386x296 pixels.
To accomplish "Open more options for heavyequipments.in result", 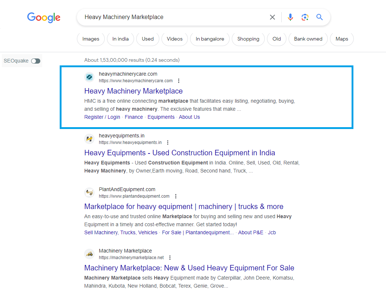I will tap(168, 143).
